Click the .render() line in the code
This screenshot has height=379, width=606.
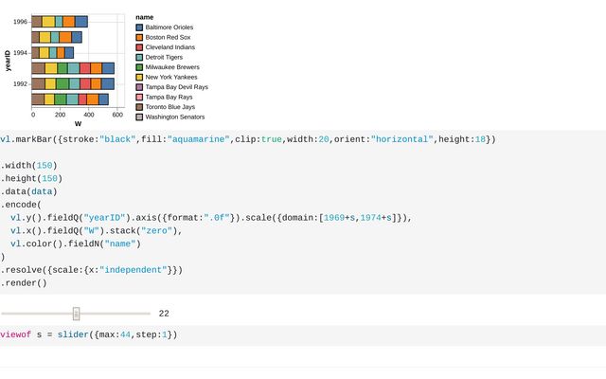[24, 282]
